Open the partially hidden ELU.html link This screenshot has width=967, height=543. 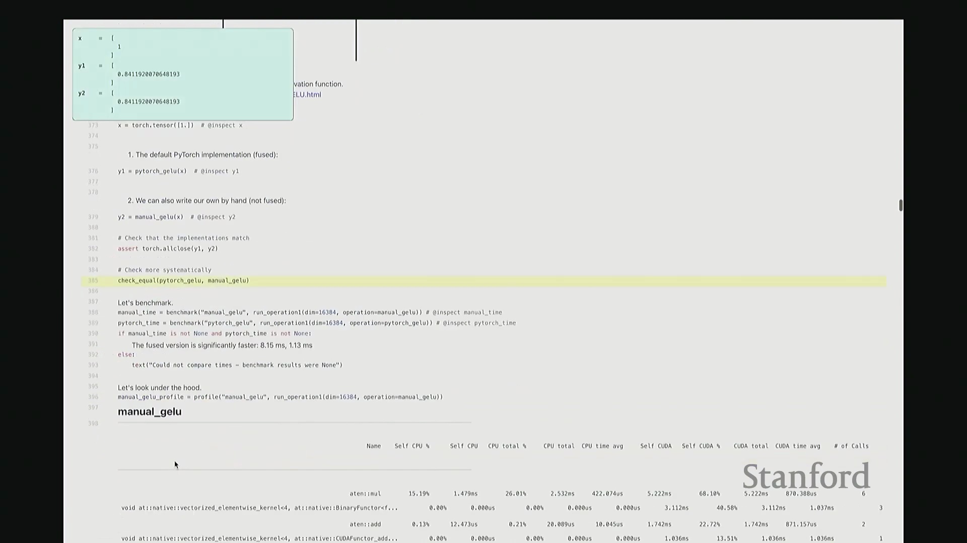[307, 95]
